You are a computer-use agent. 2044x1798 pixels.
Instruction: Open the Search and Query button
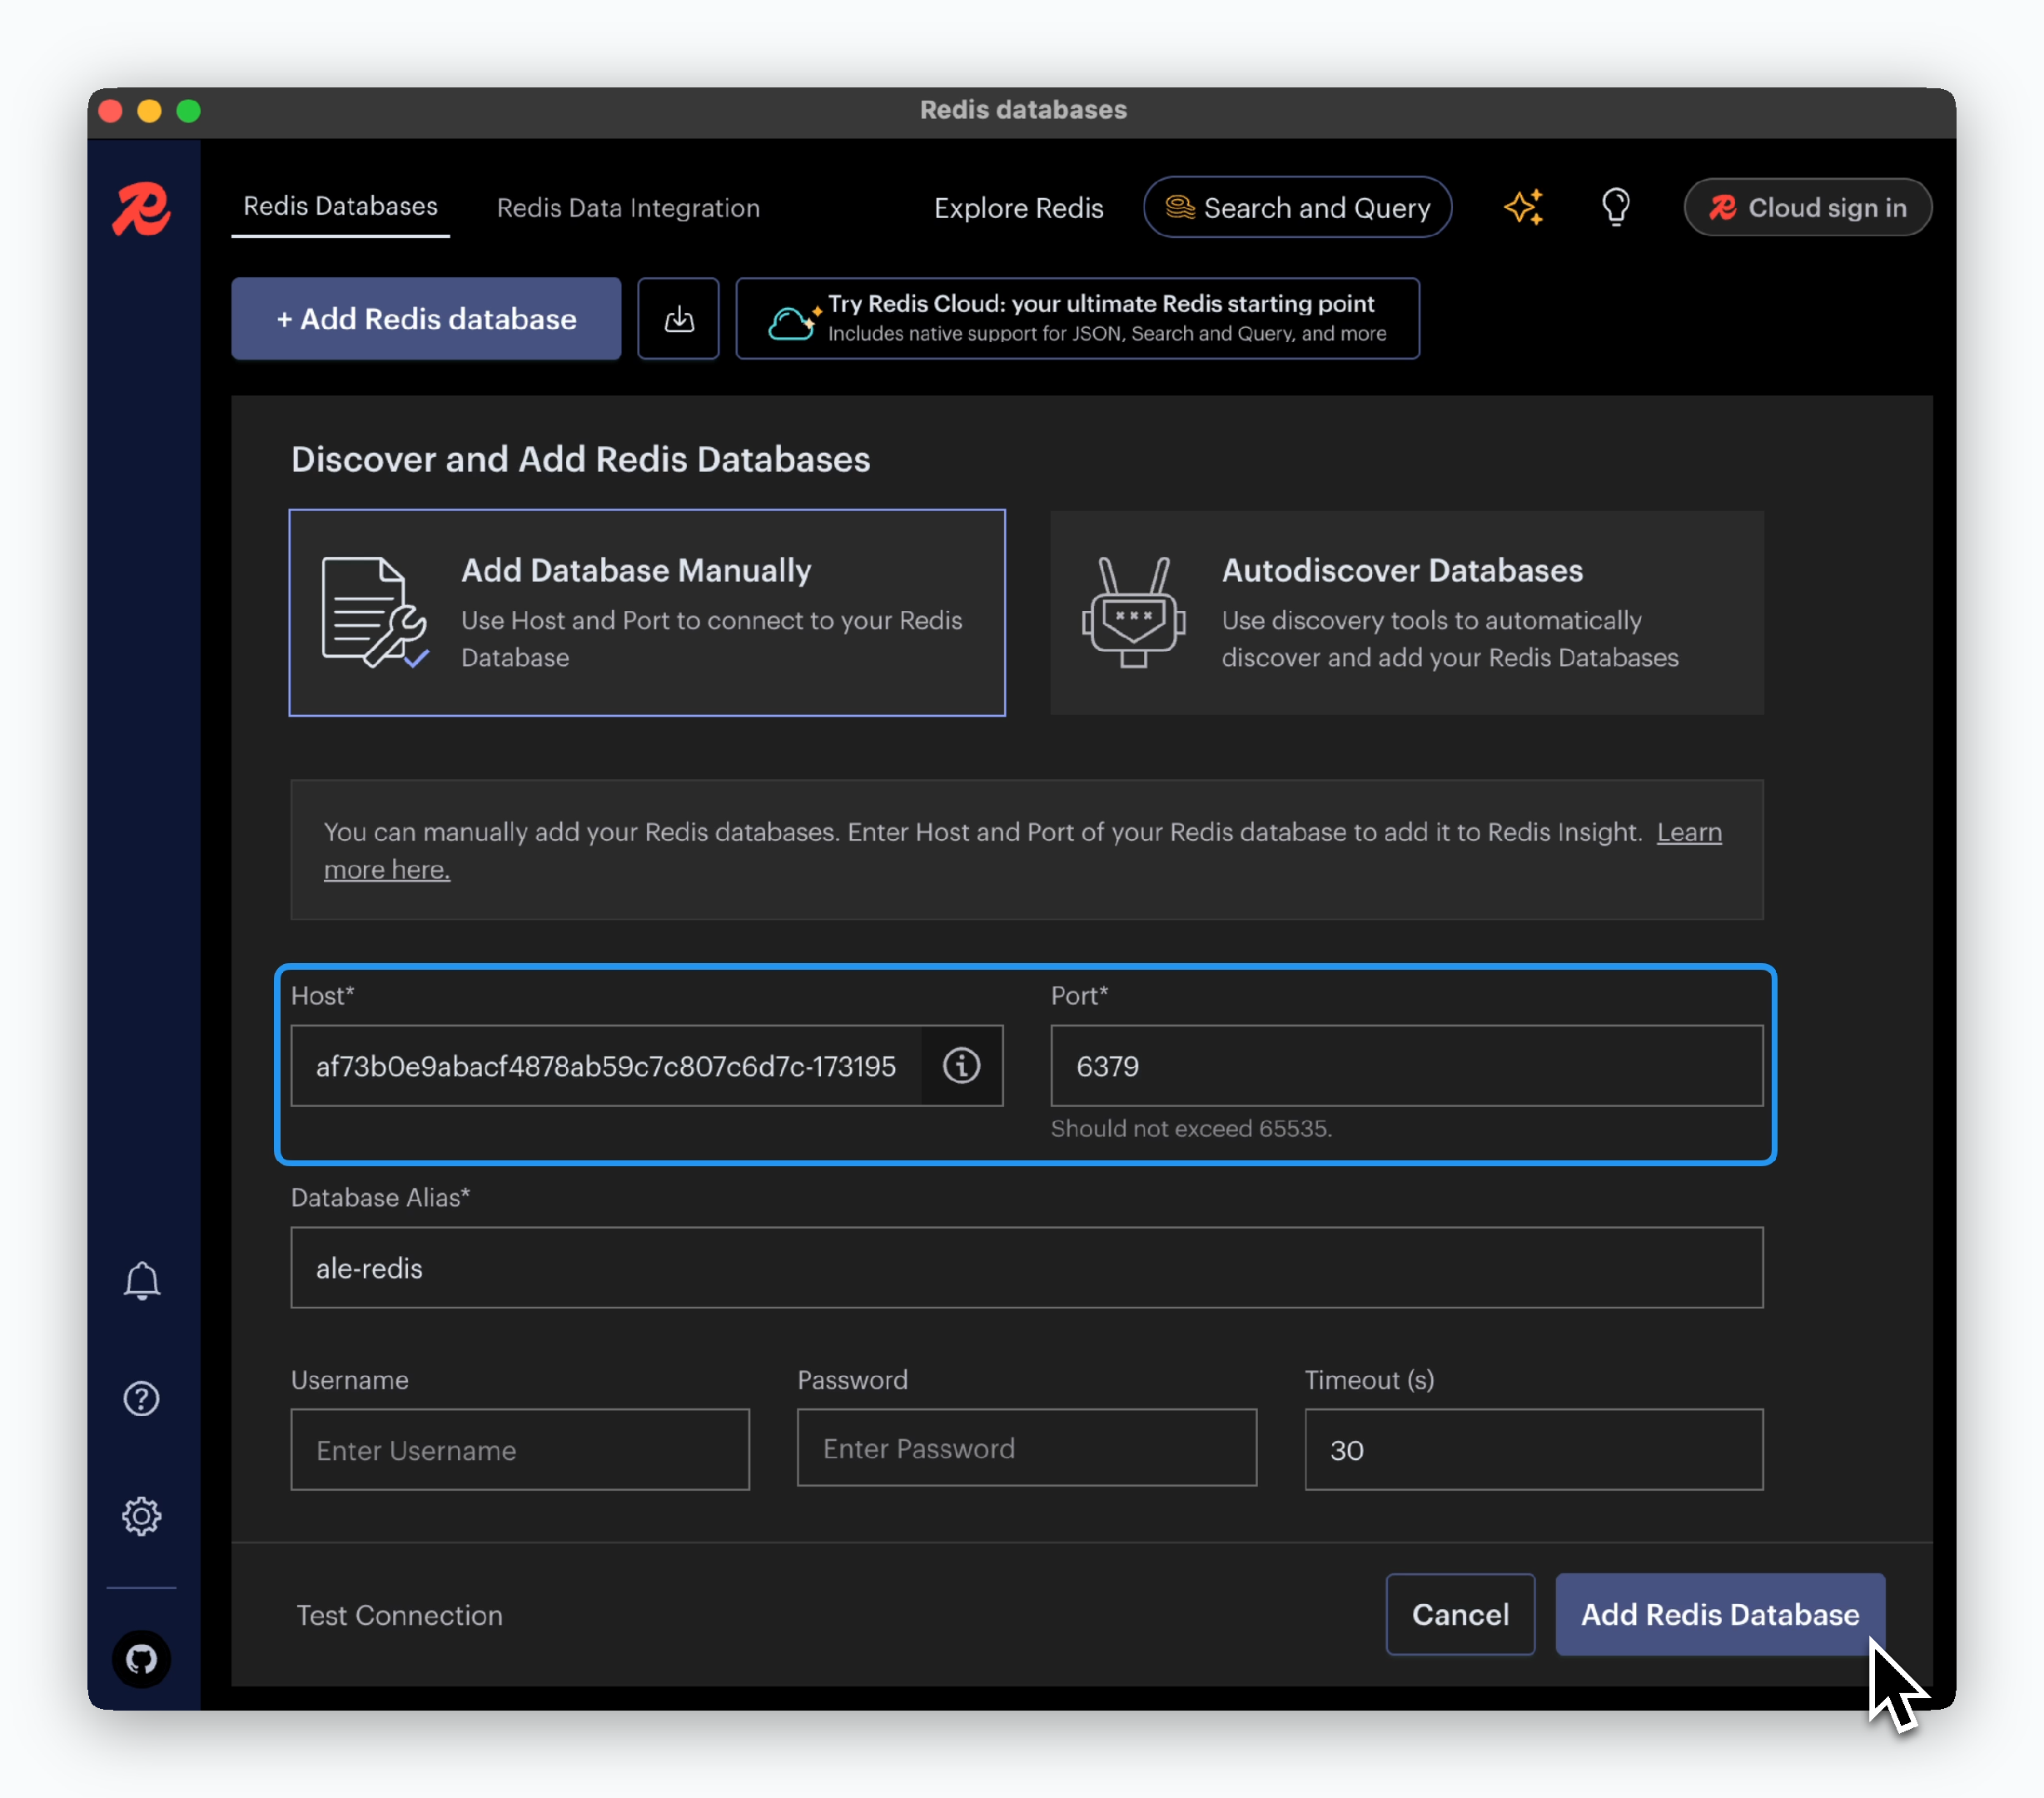[1298, 207]
